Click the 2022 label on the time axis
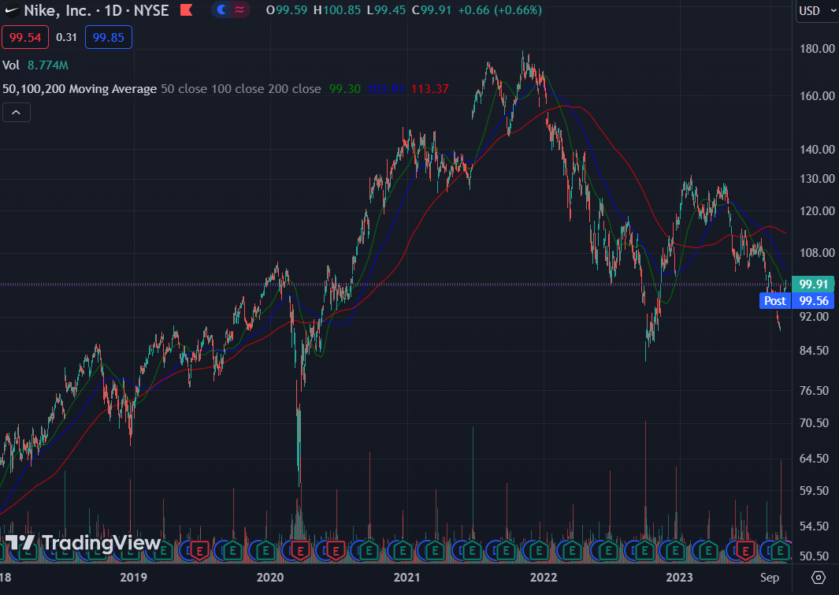 tap(543, 578)
